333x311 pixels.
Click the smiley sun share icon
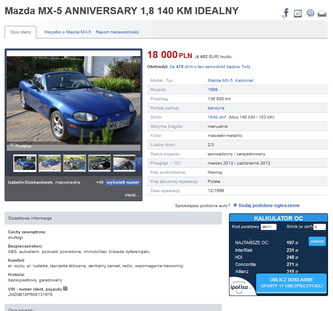point(310,13)
